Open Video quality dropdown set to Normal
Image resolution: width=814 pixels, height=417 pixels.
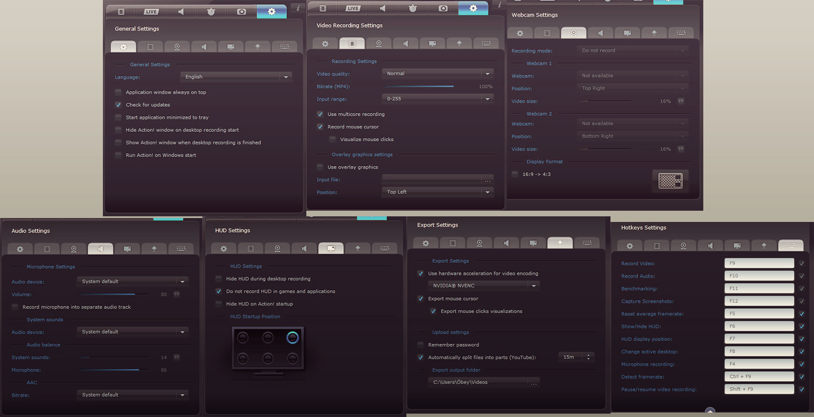pos(438,73)
